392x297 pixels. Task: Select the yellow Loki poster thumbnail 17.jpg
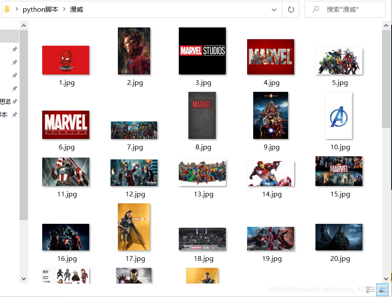click(134, 227)
